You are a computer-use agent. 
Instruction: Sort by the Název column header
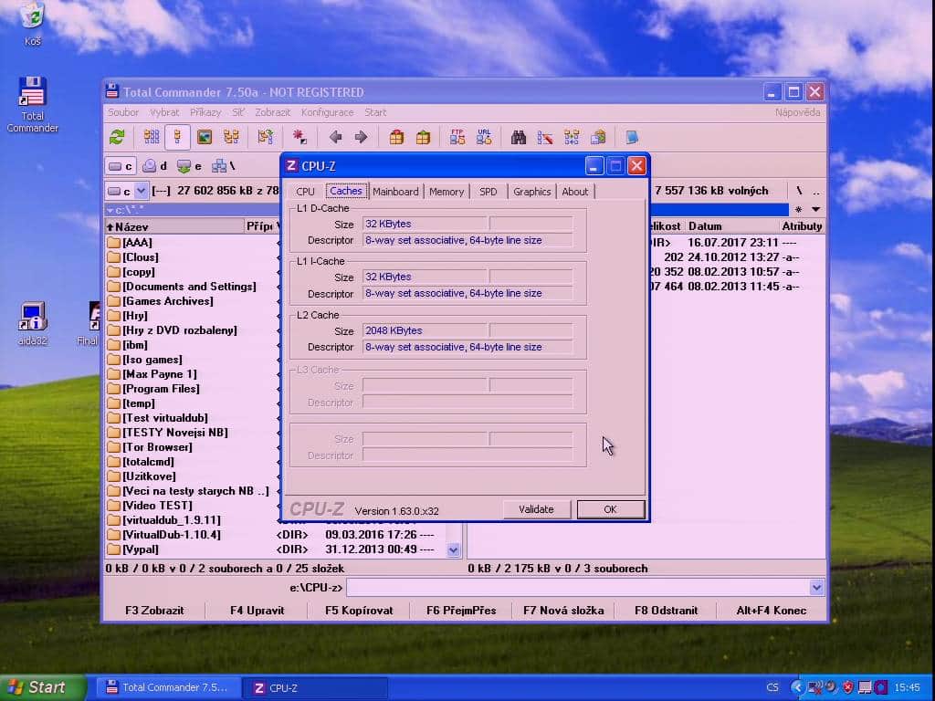pyautogui.click(x=174, y=226)
